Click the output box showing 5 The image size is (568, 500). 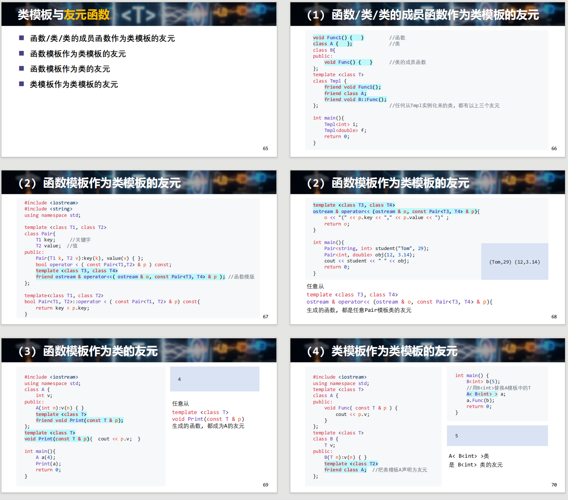coord(497,436)
